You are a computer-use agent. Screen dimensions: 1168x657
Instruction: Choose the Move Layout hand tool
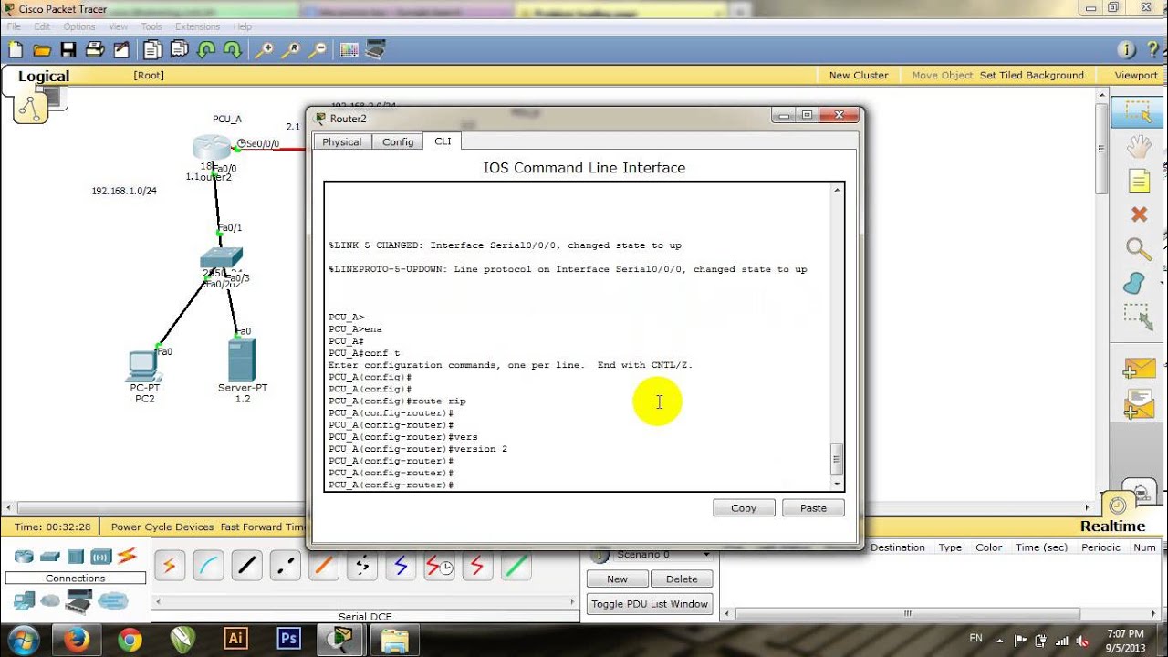[1138, 146]
